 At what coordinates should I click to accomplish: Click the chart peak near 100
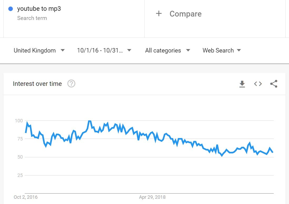click(x=89, y=121)
